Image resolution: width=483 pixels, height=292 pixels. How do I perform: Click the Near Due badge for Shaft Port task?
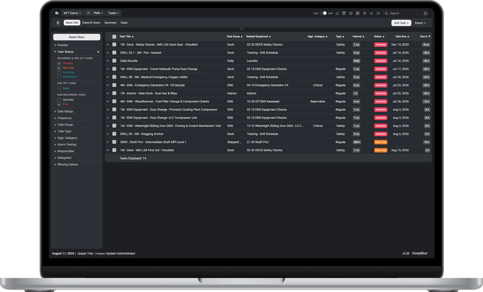point(381,142)
